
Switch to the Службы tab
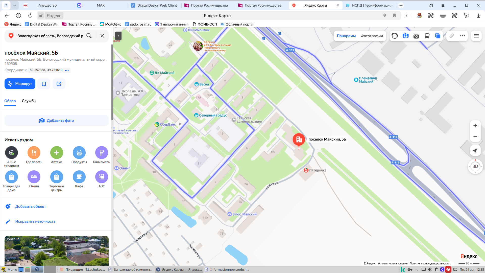point(29,101)
